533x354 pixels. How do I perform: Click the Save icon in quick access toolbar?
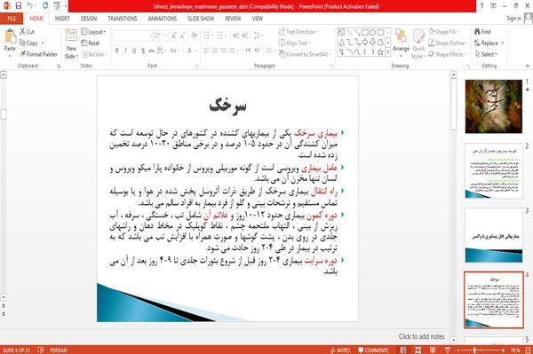tap(19, 6)
